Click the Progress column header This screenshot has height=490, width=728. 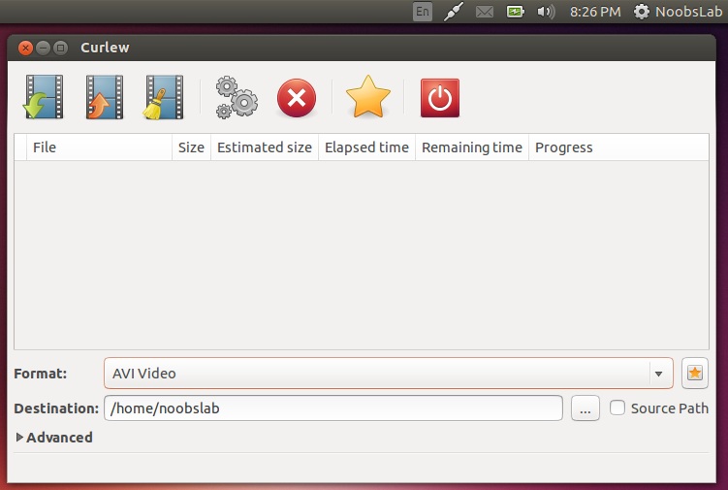pyautogui.click(x=618, y=147)
